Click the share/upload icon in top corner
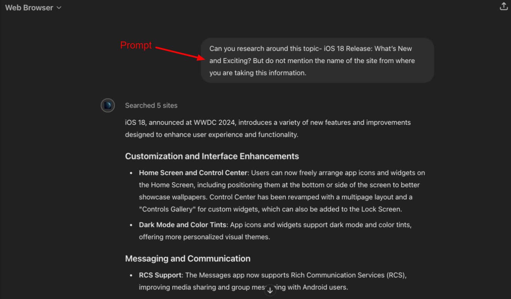Image resolution: width=511 pixels, height=299 pixels. (503, 6)
